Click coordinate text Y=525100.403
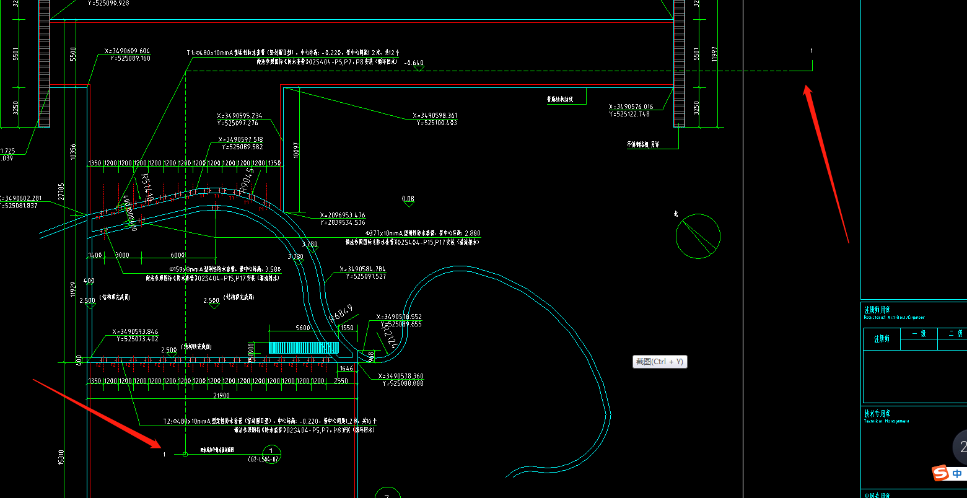 coord(437,123)
